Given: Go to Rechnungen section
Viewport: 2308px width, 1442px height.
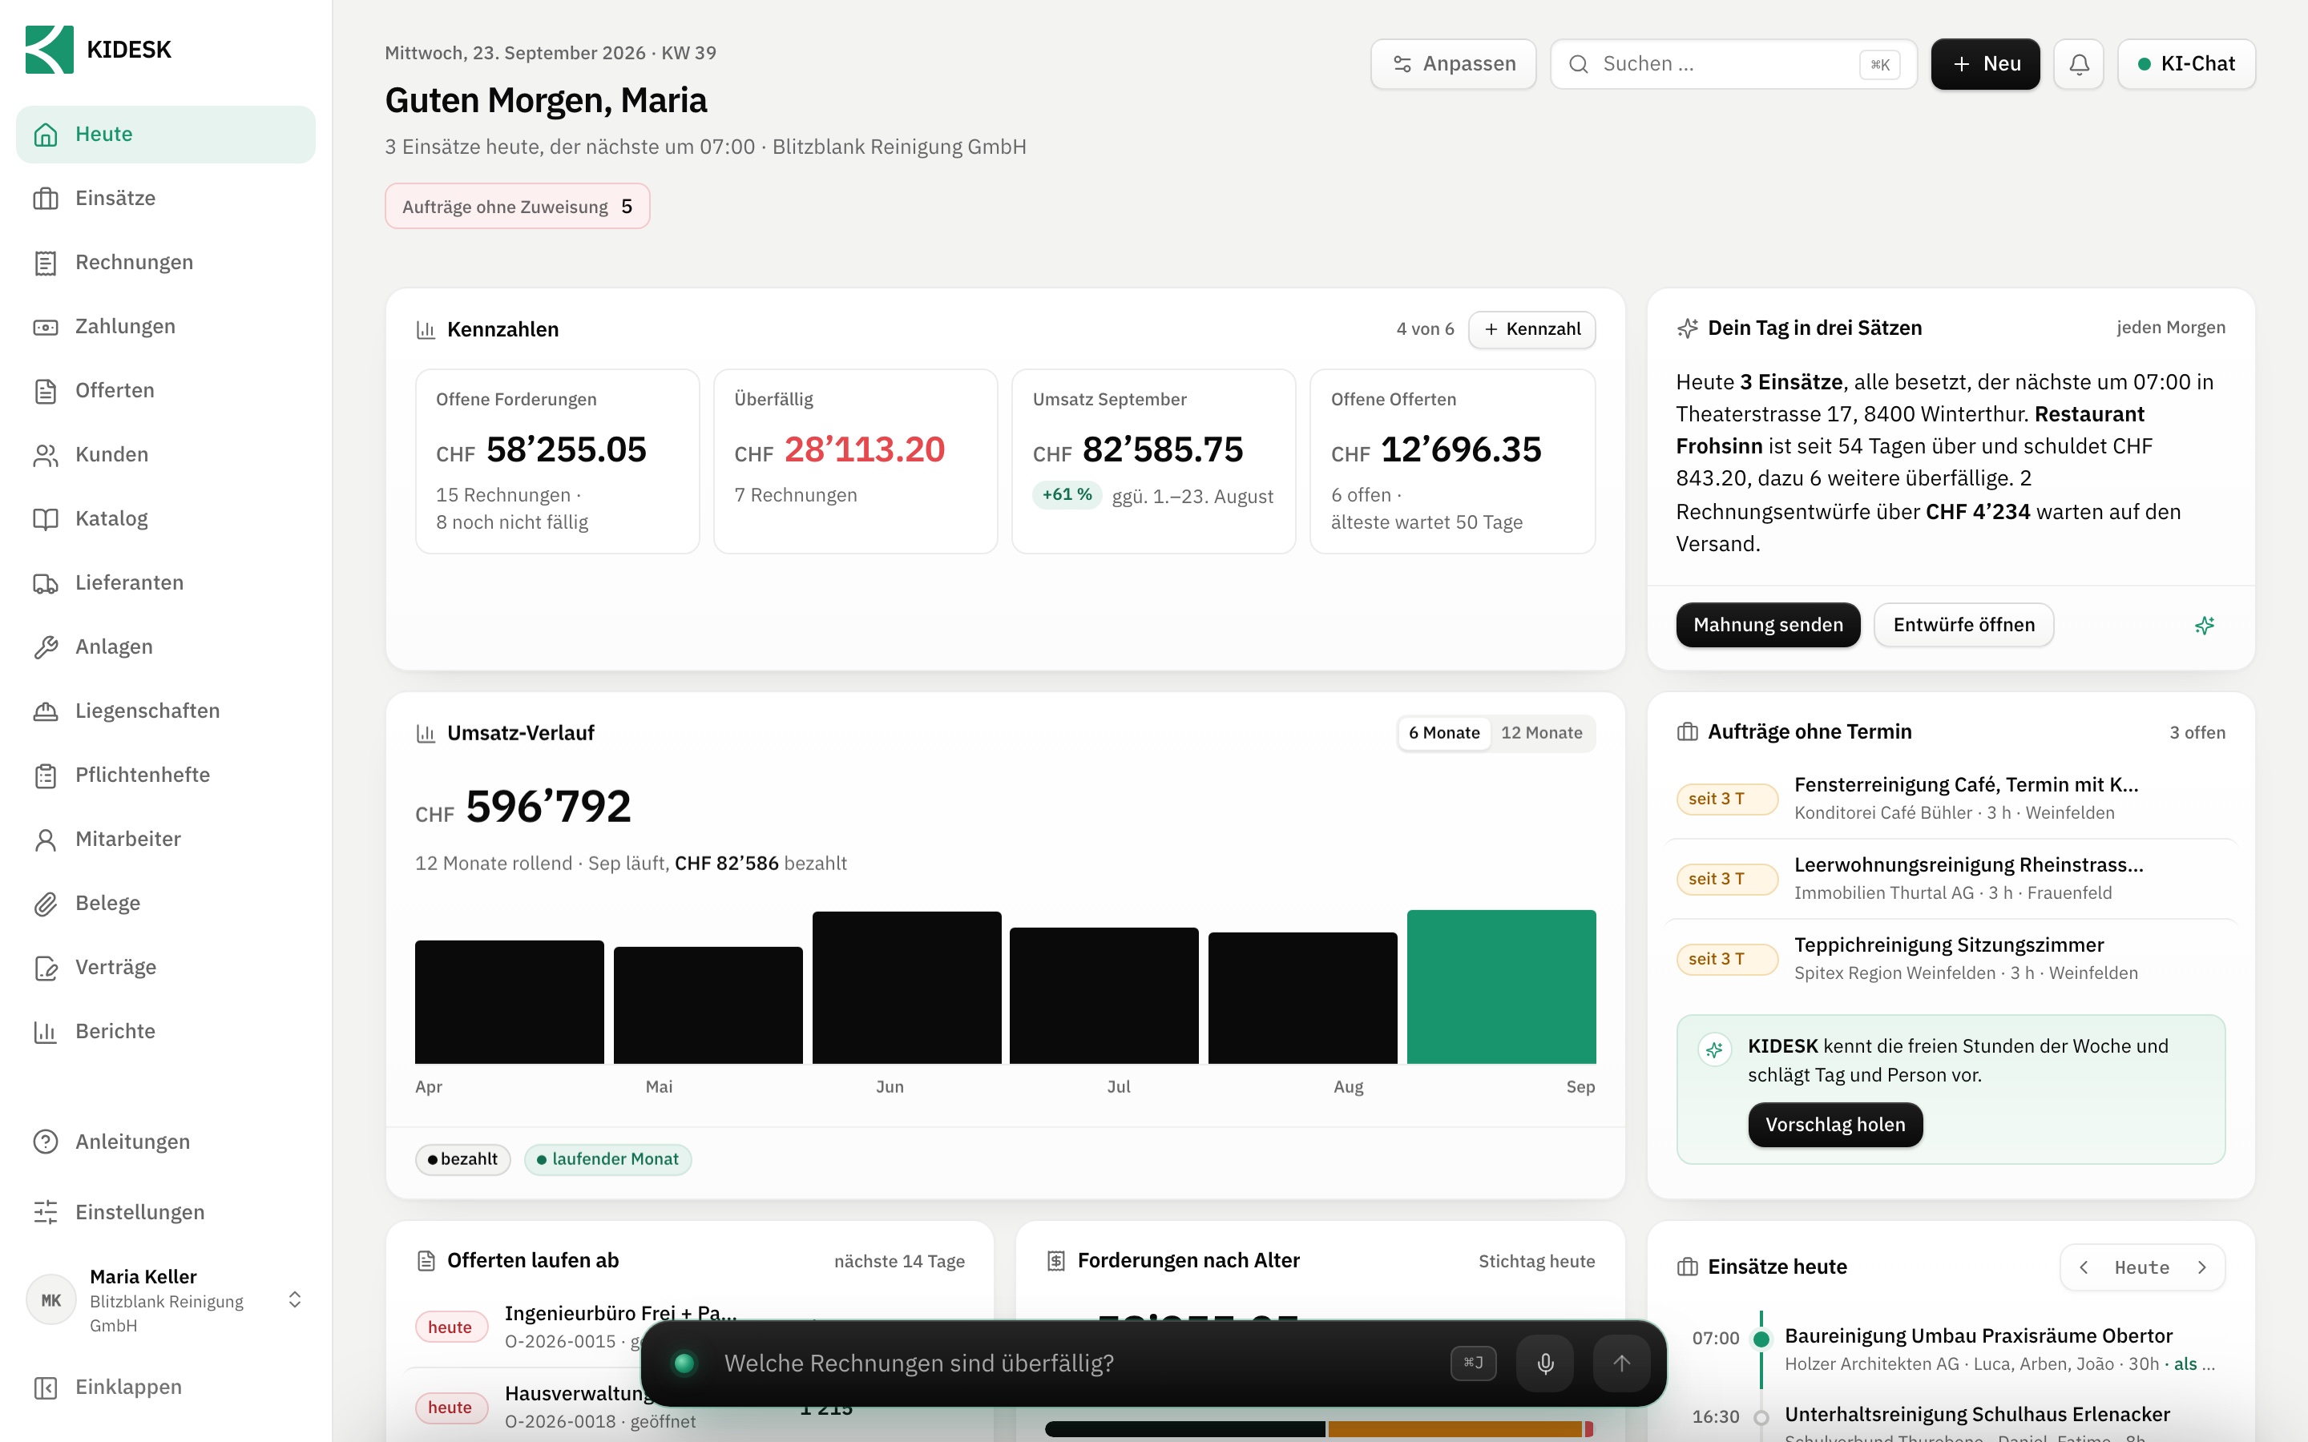Looking at the screenshot, I should coord(166,262).
